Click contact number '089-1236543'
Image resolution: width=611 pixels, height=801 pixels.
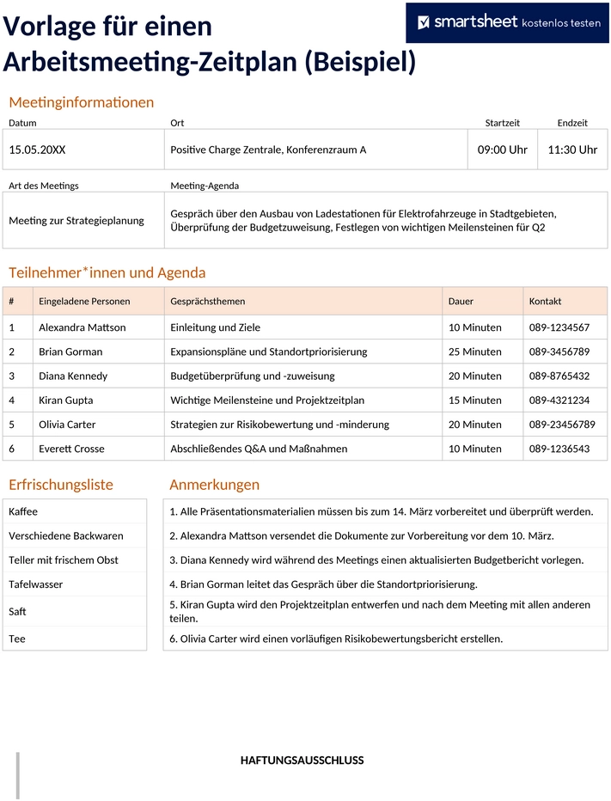[x=559, y=449]
